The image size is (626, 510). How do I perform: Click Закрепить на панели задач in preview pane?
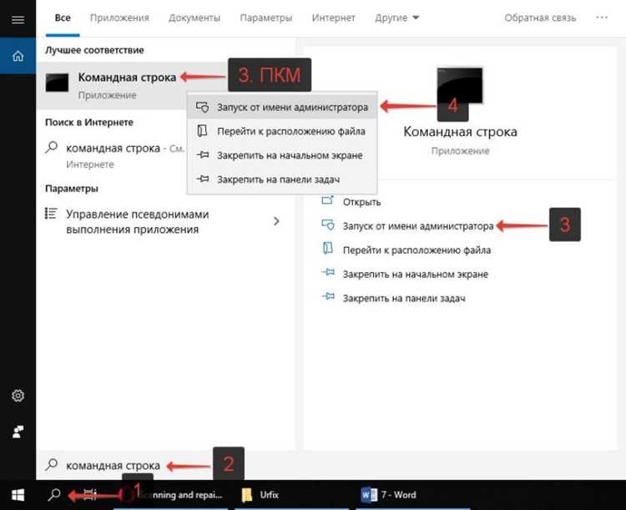(404, 298)
